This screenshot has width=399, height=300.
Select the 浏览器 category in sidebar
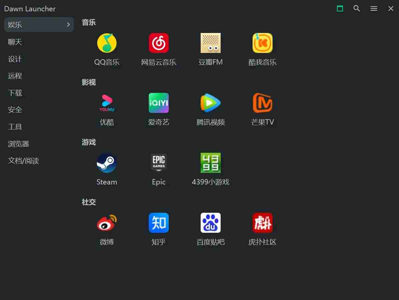pos(19,144)
